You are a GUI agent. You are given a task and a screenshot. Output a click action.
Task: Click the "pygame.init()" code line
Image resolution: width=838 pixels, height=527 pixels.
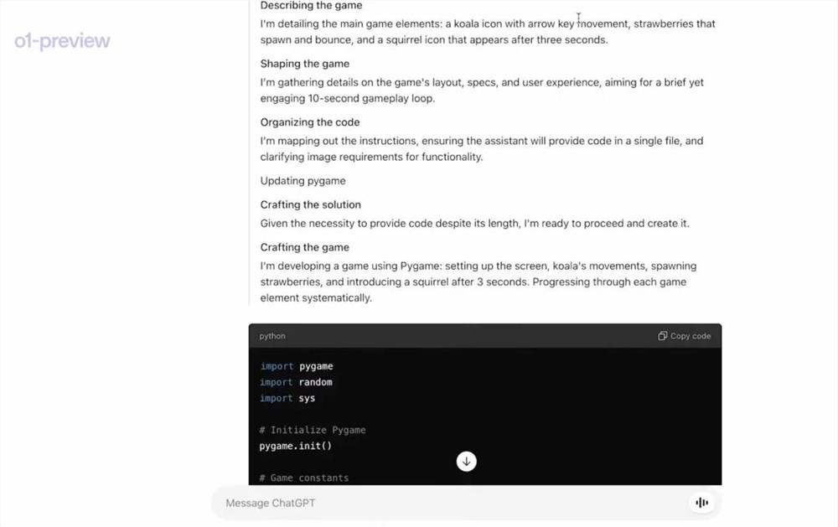coord(296,446)
